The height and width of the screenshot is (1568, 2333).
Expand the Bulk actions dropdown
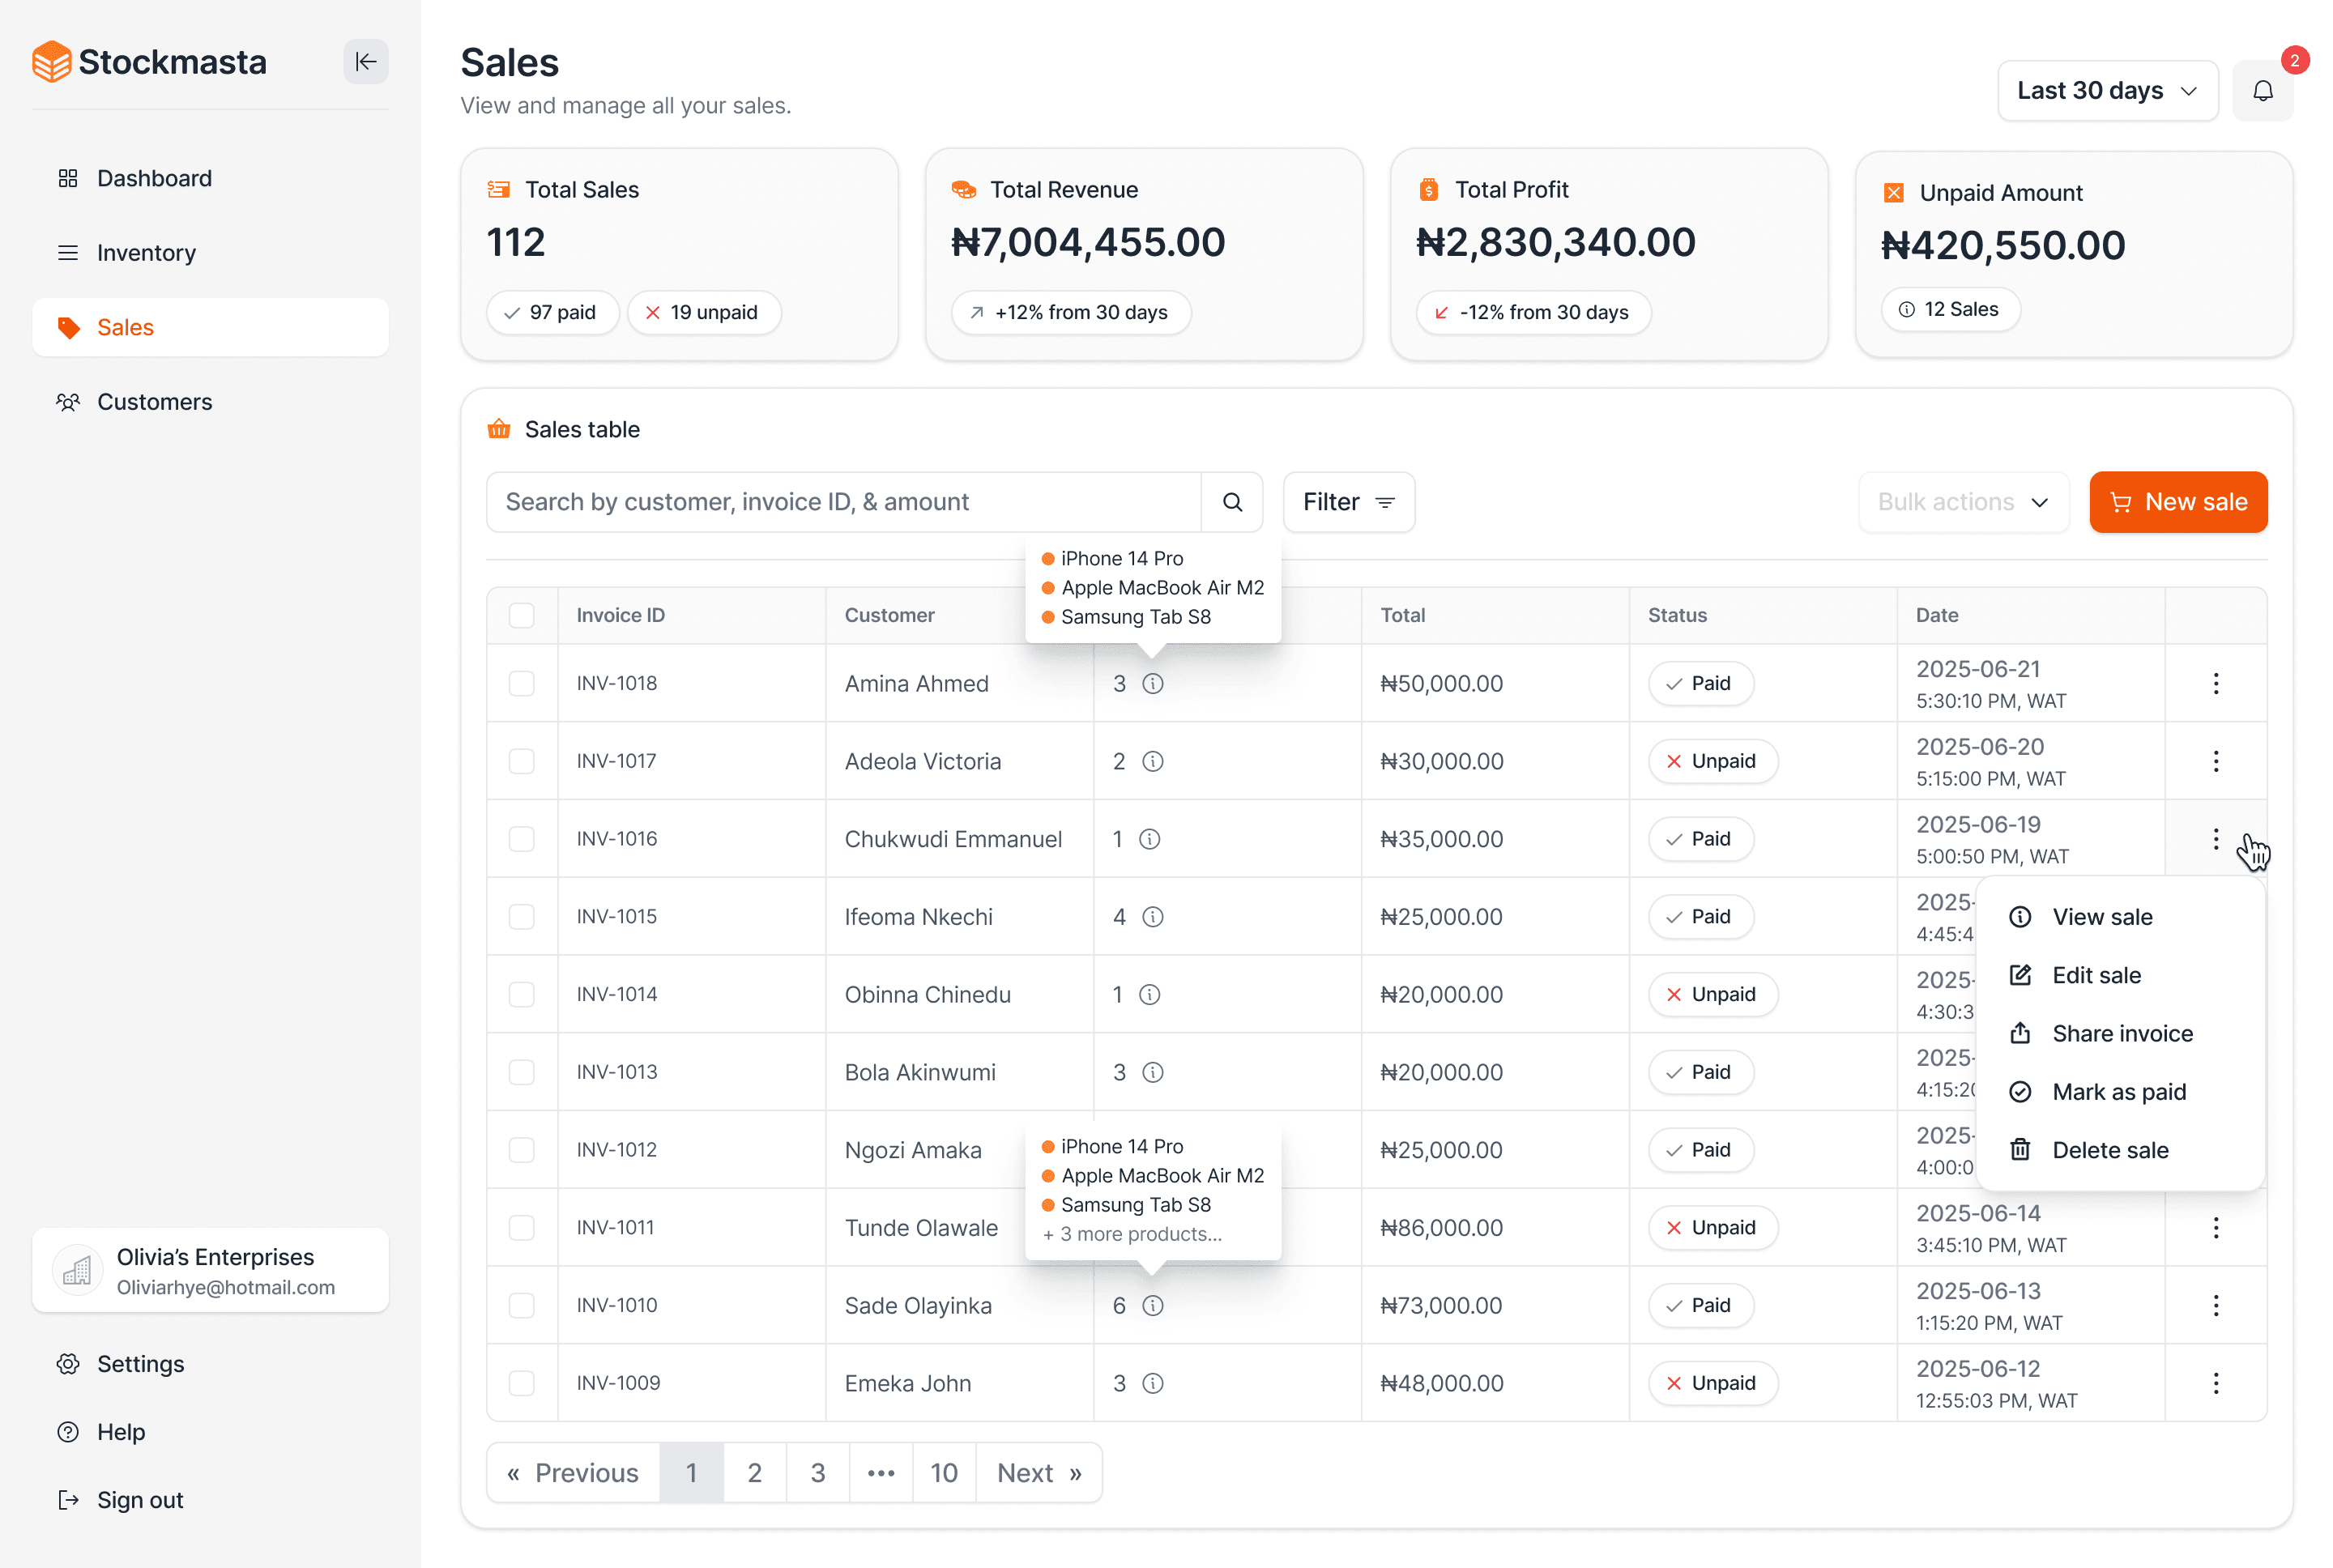coord(1963,502)
